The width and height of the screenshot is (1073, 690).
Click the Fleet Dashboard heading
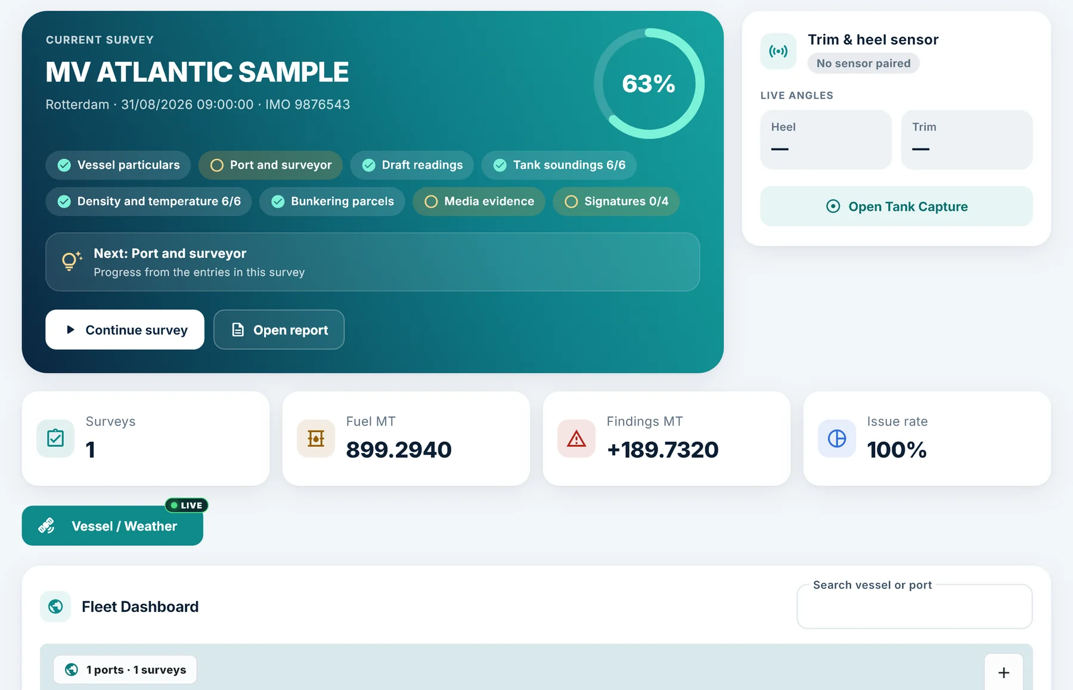coord(140,607)
